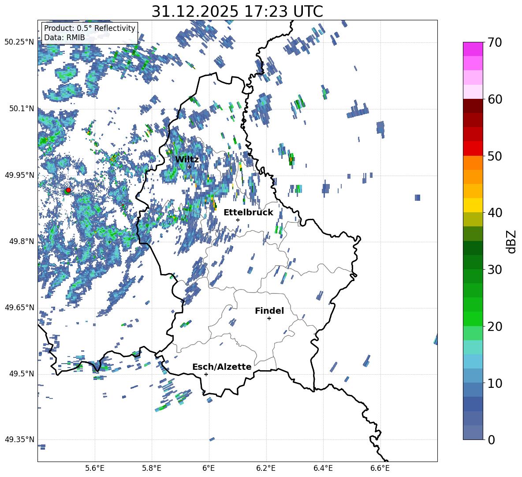This screenshot has width=522, height=477.
Task: Pick the magenta swatch at top of colorbar
Action: tap(473, 49)
